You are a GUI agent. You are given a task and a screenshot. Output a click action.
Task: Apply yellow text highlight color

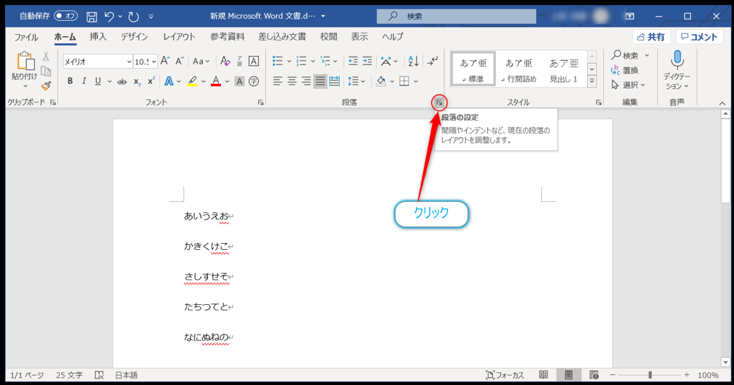[x=191, y=81]
